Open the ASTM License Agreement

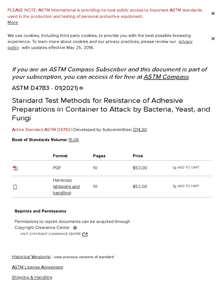point(37,267)
